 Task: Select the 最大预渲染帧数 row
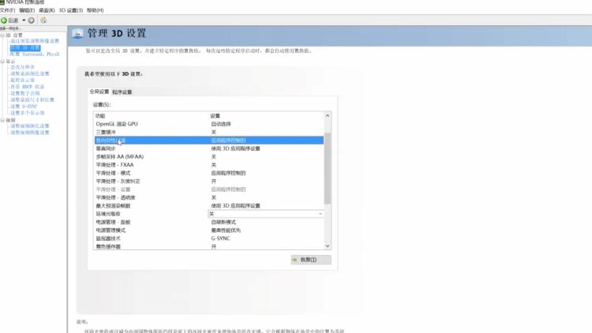[209, 206]
